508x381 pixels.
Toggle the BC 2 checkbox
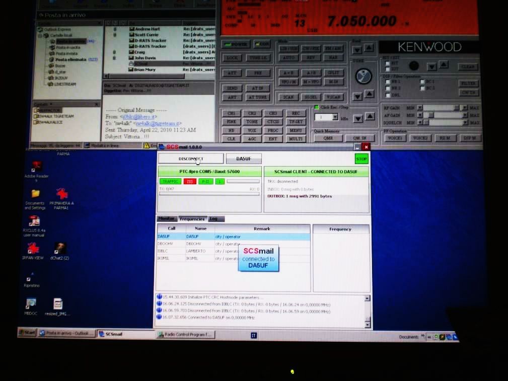click(422, 88)
